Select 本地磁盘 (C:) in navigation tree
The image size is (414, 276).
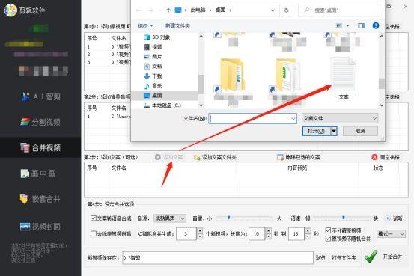[x=162, y=105]
